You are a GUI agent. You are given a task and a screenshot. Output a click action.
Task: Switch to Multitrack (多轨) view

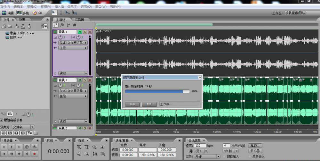click(23, 13)
